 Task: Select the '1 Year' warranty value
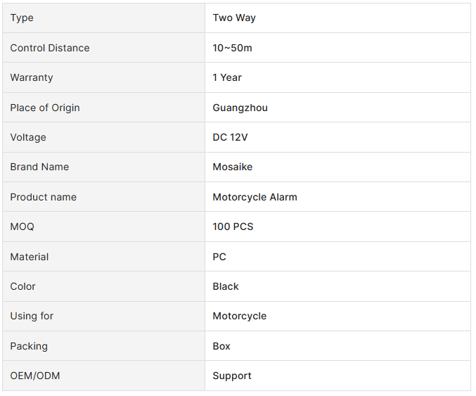pos(227,77)
